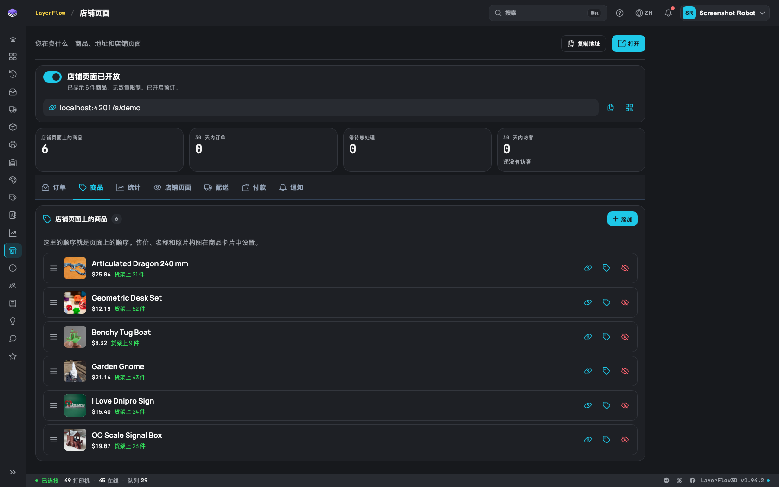Copy the localhost store link icon

coord(611,108)
